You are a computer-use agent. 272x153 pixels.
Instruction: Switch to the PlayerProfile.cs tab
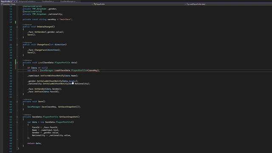point(6,1)
